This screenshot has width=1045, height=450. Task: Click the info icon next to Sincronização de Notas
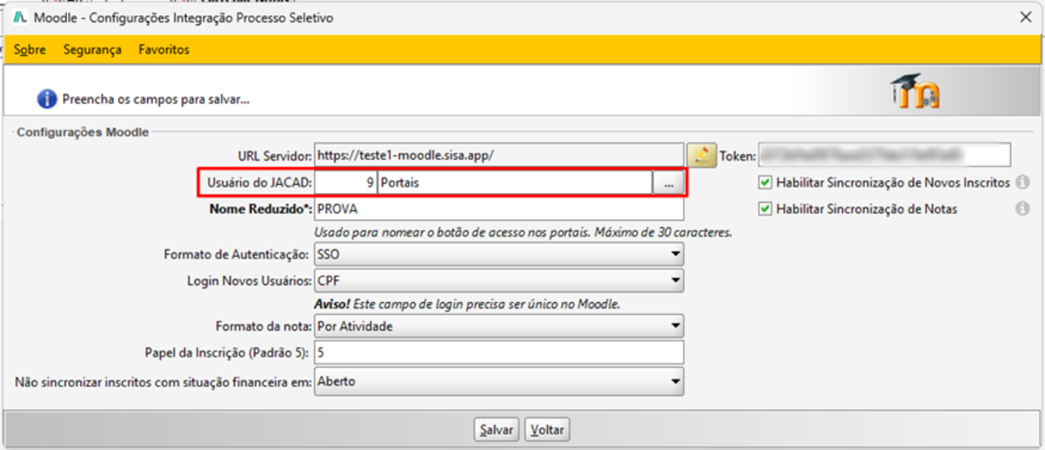(x=1022, y=208)
